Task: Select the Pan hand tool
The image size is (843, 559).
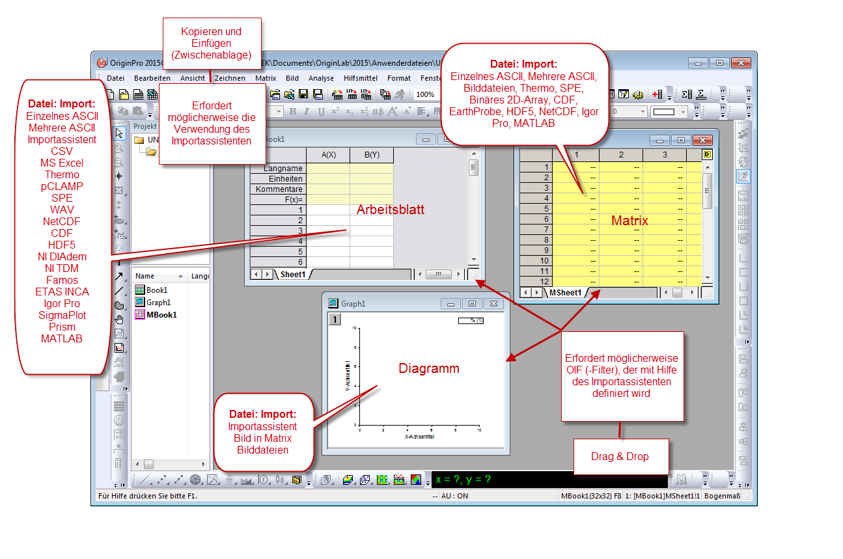Action: [119, 320]
